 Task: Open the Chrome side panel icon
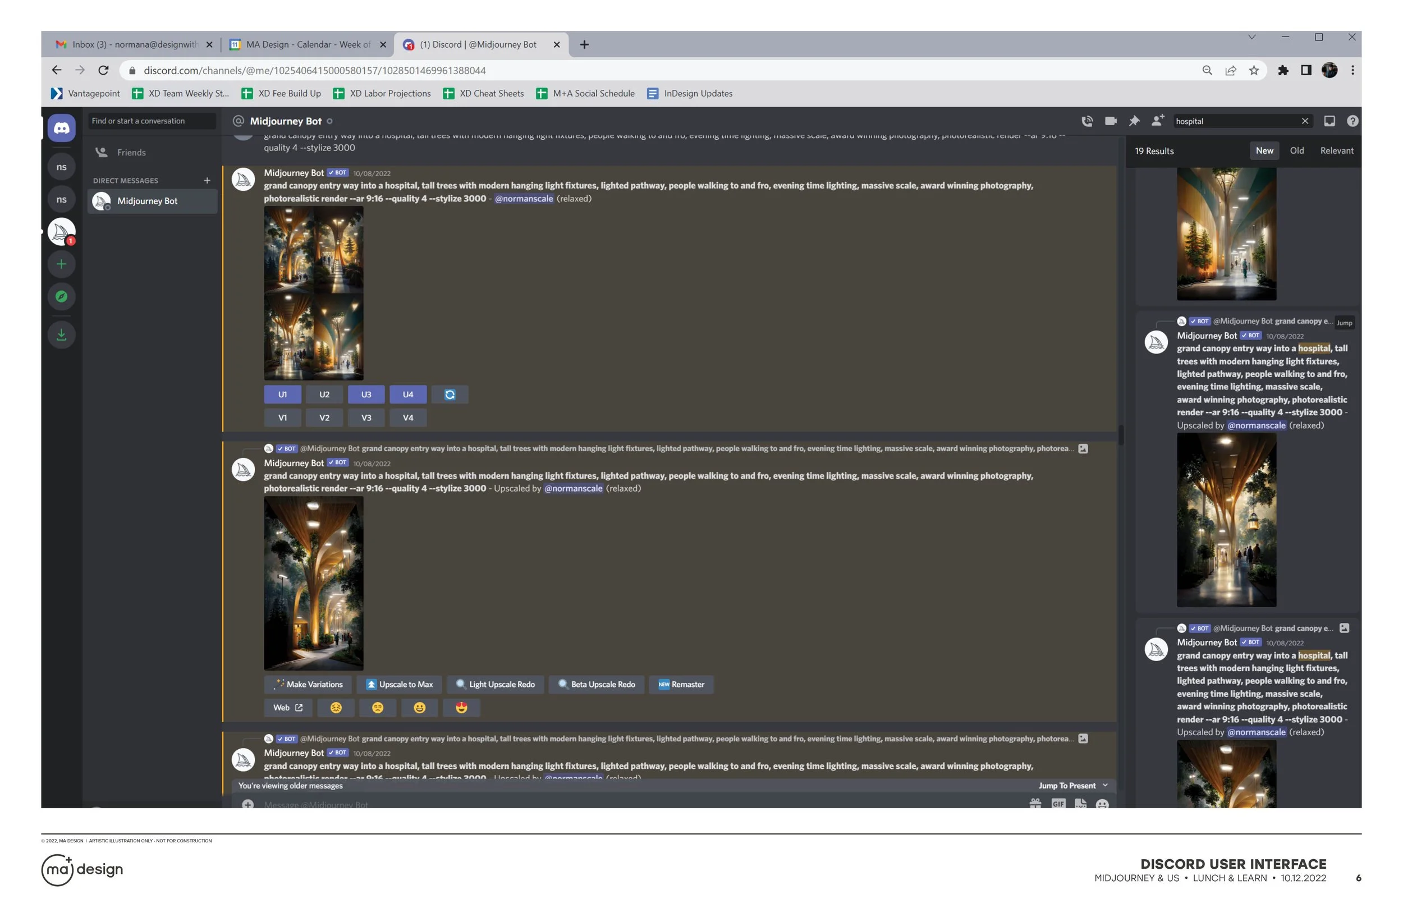pos(1306,70)
